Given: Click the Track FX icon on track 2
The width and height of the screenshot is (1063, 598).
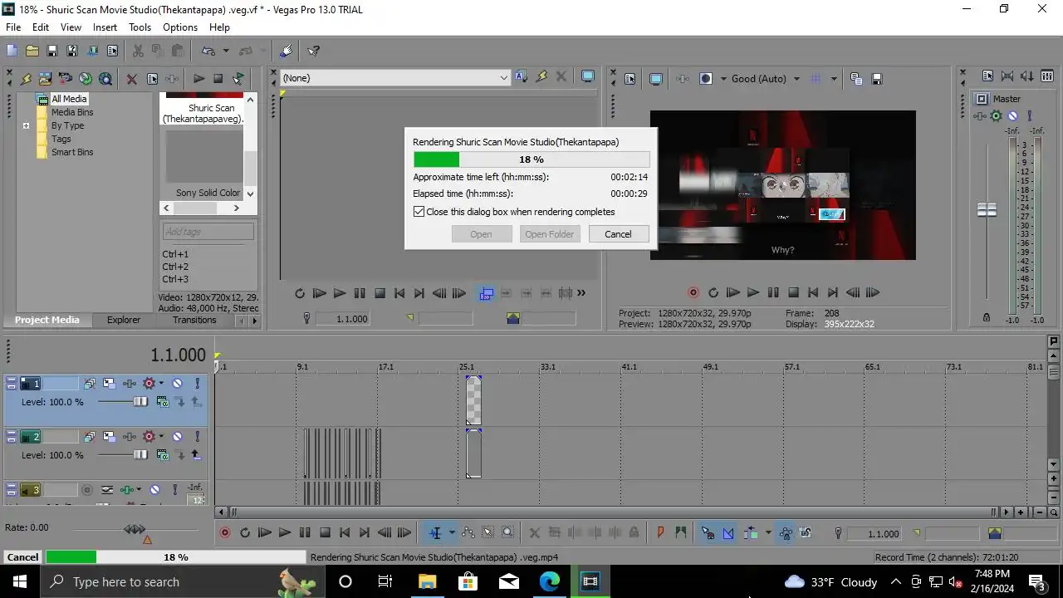Looking at the screenshot, I should click(x=130, y=437).
